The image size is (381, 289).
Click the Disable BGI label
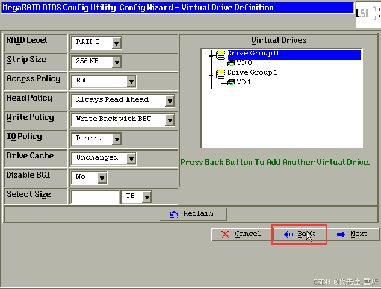click(x=28, y=175)
